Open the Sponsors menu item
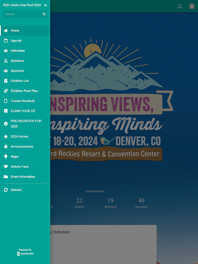The image size is (198, 264). (25, 71)
